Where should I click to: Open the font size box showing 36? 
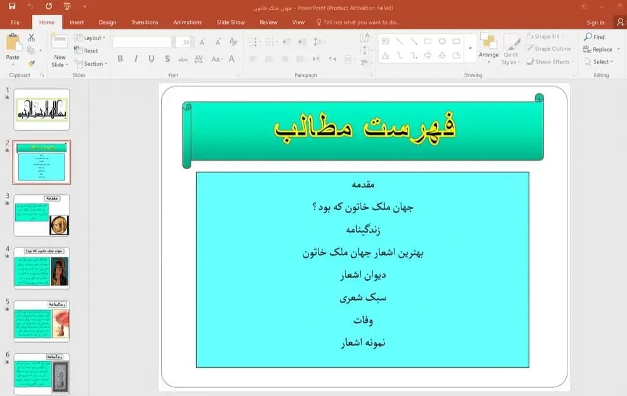click(x=185, y=42)
